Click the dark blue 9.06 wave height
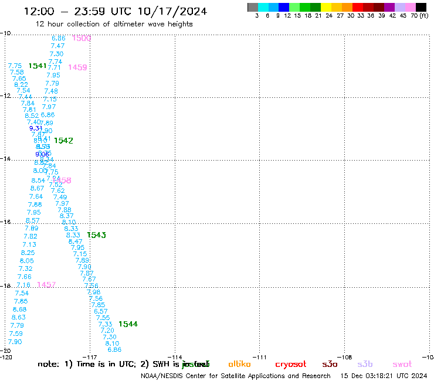Screen dimensions: 434x381 [x=42, y=154]
